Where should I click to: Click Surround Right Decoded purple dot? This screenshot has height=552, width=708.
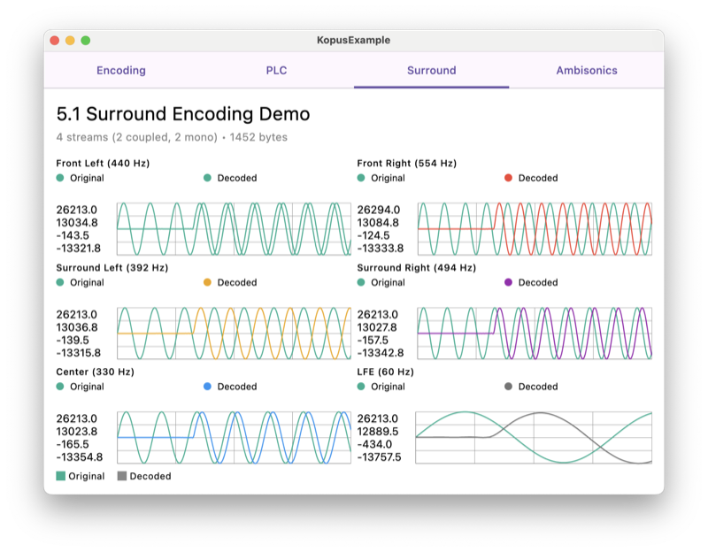pos(508,282)
